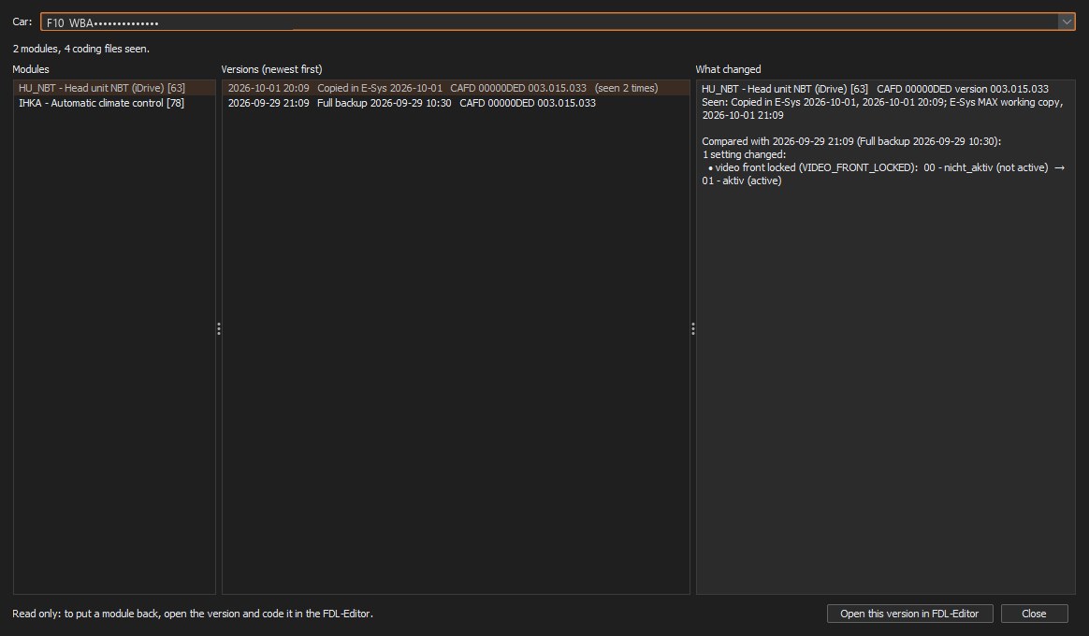Click Open this version in FDL-Editor
1089x636 pixels.
(x=909, y=614)
